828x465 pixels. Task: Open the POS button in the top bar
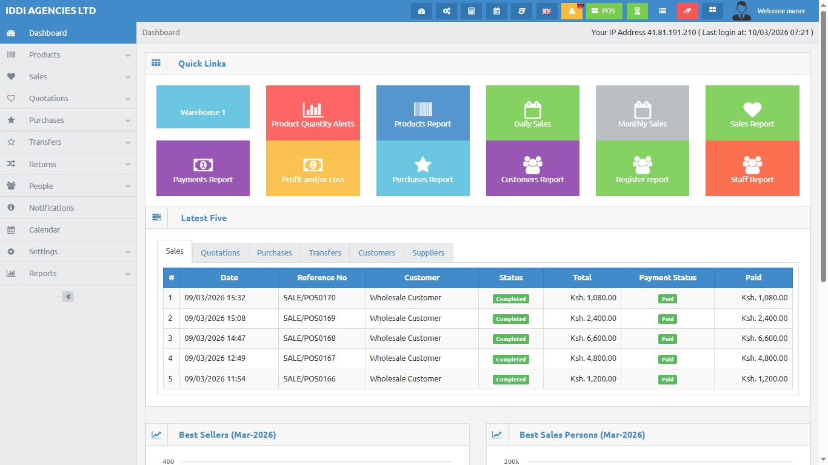point(604,10)
